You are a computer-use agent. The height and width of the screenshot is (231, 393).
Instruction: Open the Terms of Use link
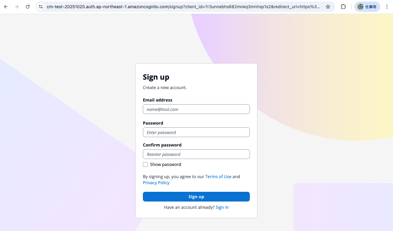point(218,177)
